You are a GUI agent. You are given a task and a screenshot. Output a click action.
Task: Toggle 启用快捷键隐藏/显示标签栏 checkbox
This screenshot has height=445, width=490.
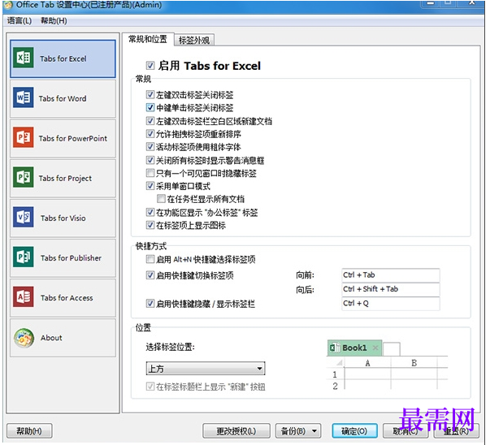tap(150, 303)
